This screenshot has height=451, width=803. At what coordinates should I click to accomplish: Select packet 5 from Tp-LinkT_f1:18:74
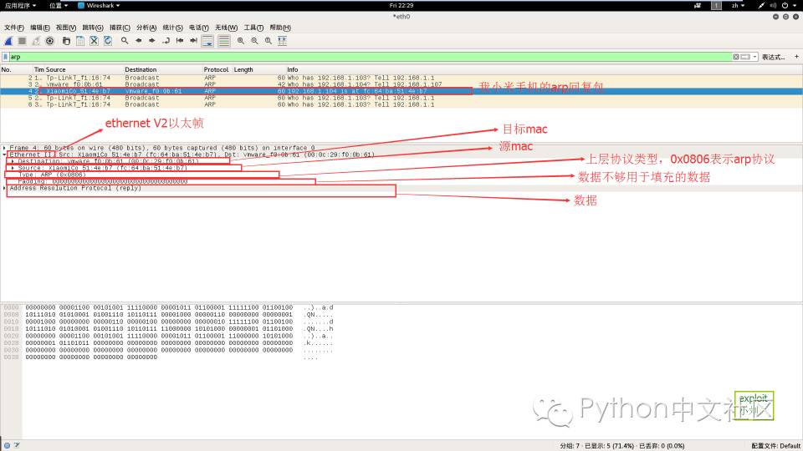pyautogui.click(x=401, y=98)
